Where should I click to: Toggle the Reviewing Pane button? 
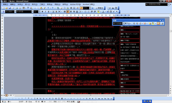[x=162, y=23]
